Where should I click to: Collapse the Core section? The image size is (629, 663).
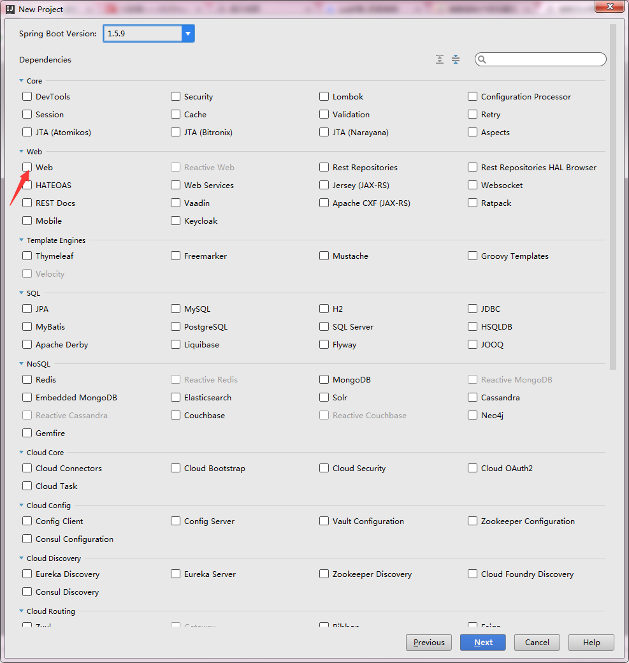click(x=21, y=80)
